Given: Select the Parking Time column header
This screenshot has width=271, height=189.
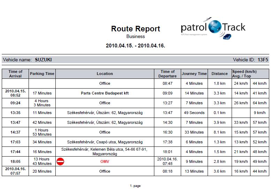Looking at the screenshot, I should 42,74.
